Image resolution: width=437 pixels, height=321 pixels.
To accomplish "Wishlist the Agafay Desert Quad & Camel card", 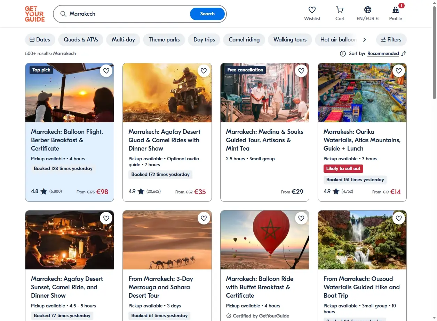I will click(204, 71).
